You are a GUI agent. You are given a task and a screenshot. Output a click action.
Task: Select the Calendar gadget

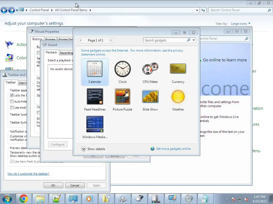click(x=95, y=72)
